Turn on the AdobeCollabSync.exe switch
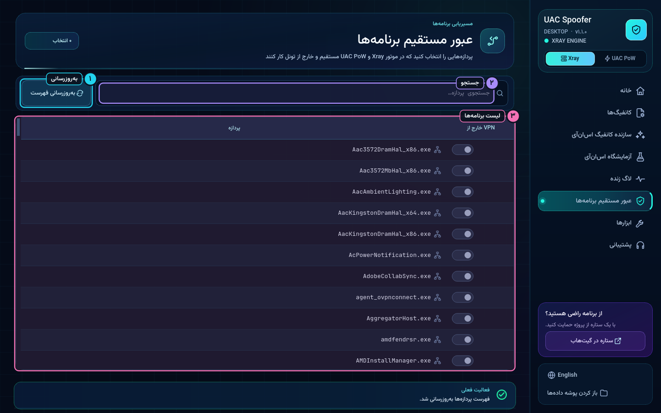 click(x=463, y=276)
